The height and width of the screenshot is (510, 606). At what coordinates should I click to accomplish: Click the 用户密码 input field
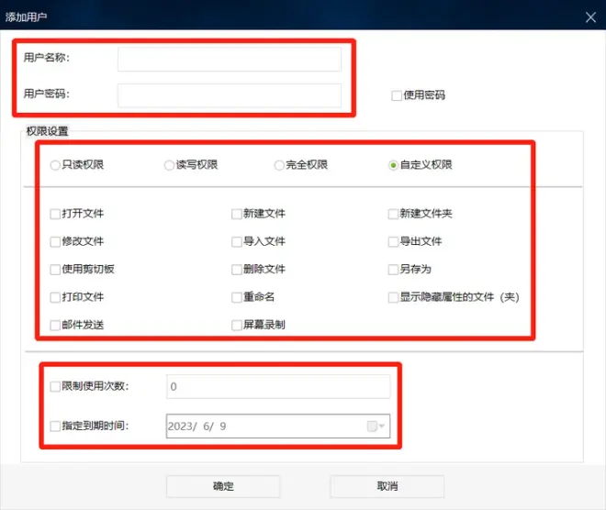coord(230,95)
